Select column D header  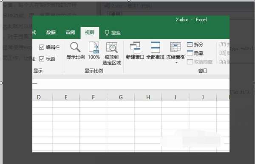pyautogui.click(x=42, y=97)
